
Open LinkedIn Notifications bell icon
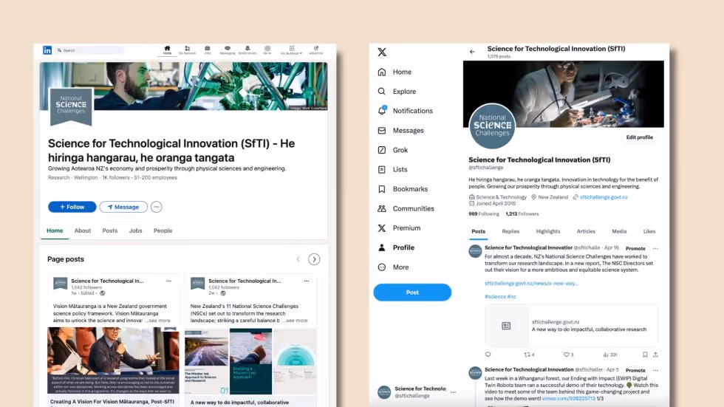pyautogui.click(x=247, y=49)
